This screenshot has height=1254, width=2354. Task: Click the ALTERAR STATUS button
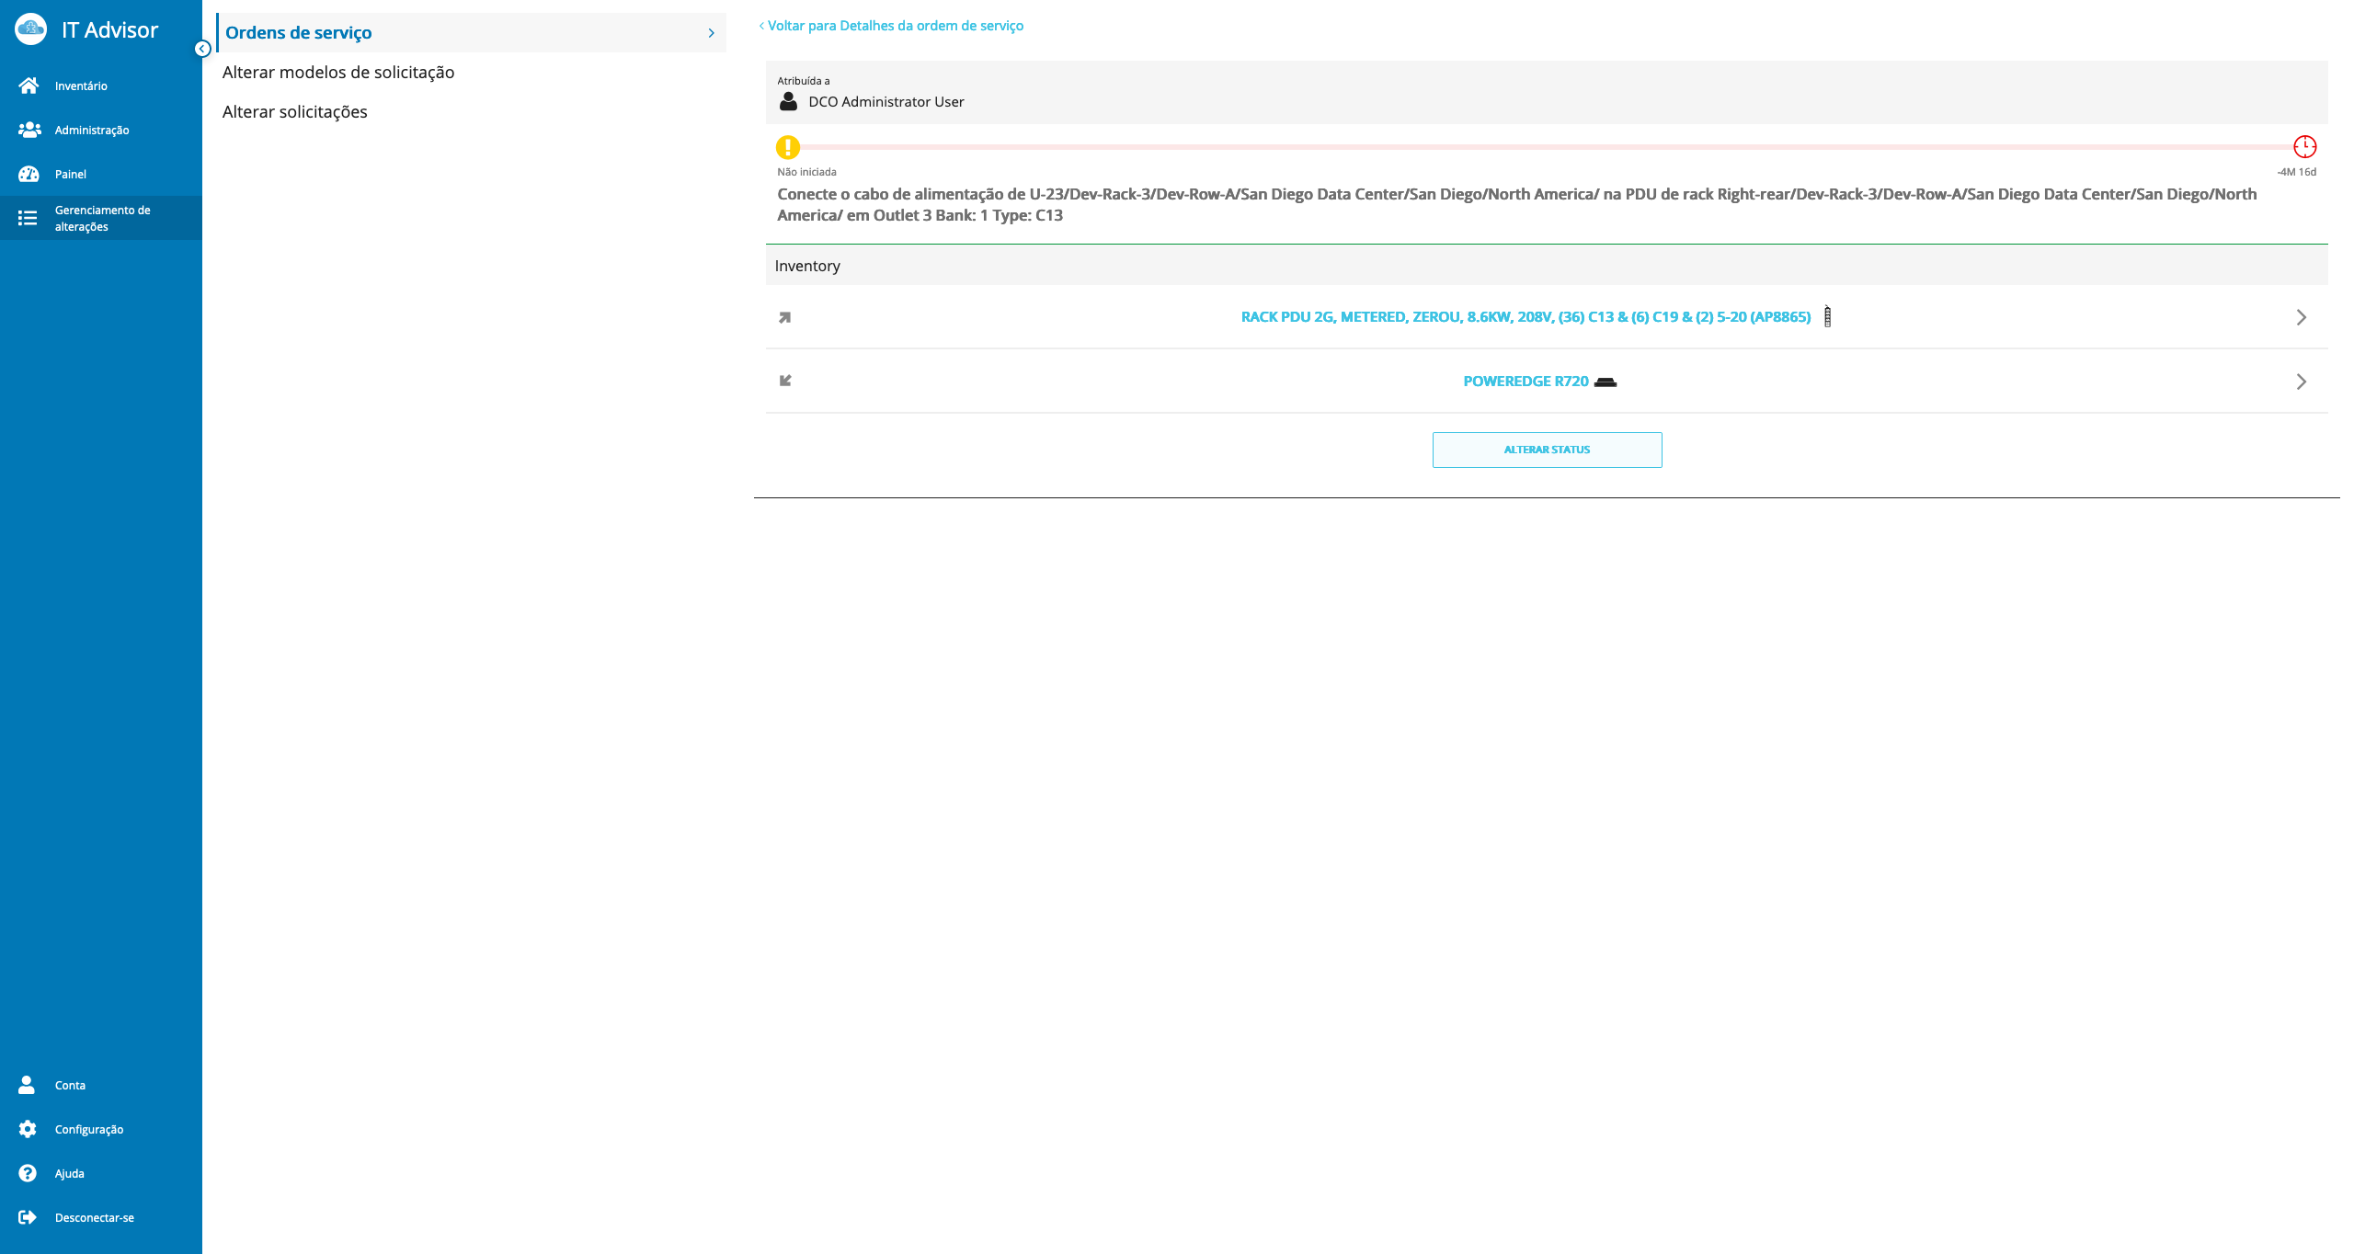(1547, 450)
